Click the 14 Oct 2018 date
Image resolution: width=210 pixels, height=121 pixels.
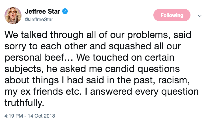coord(41,116)
